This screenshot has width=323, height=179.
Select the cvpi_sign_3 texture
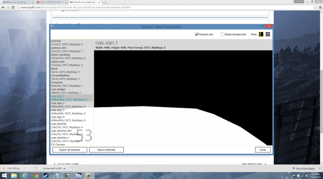[72, 112]
